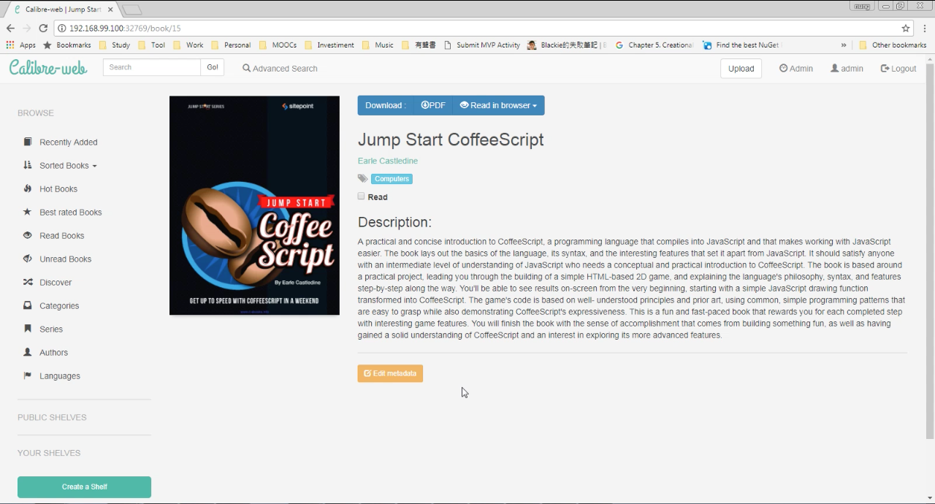Click the Admin dashboard icon
Viewport: 935px width, 504px height.
point(783,68)
